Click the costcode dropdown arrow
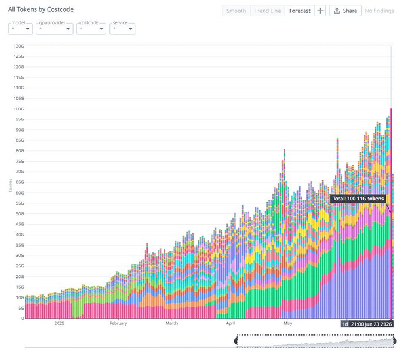The height and width of the screenshot is (355, 400). click(x=101, y=29)
